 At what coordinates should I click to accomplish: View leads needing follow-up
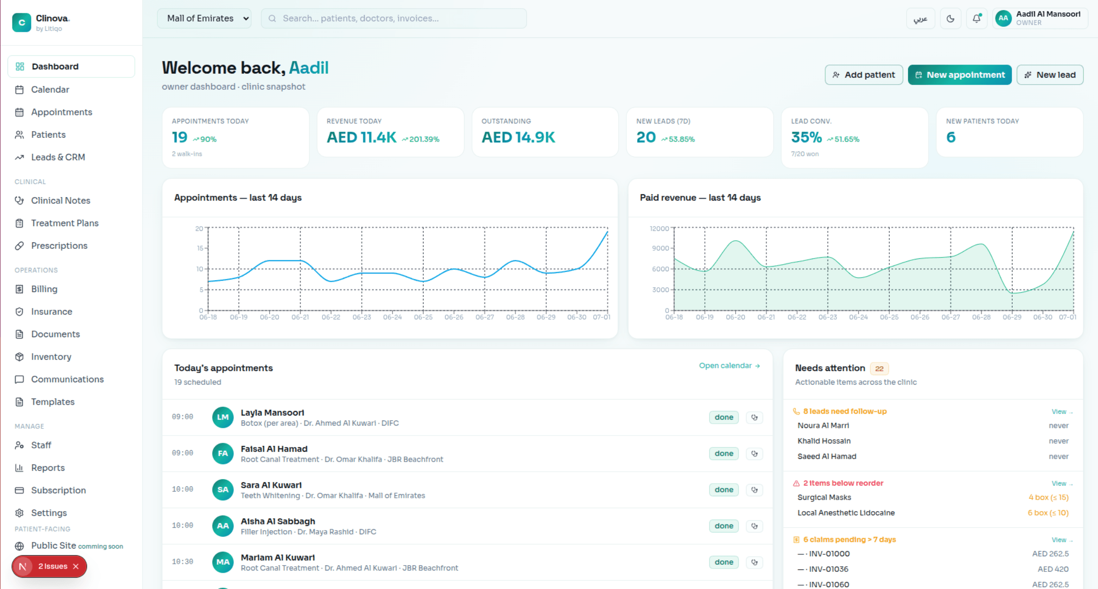[x=1062, y=411]
